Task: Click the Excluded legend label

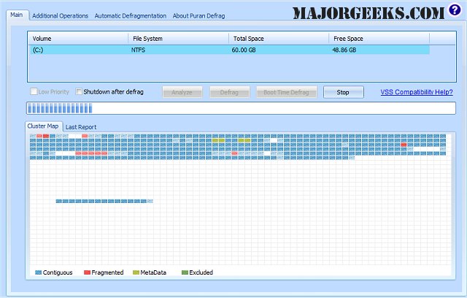Action: (201, 272)
